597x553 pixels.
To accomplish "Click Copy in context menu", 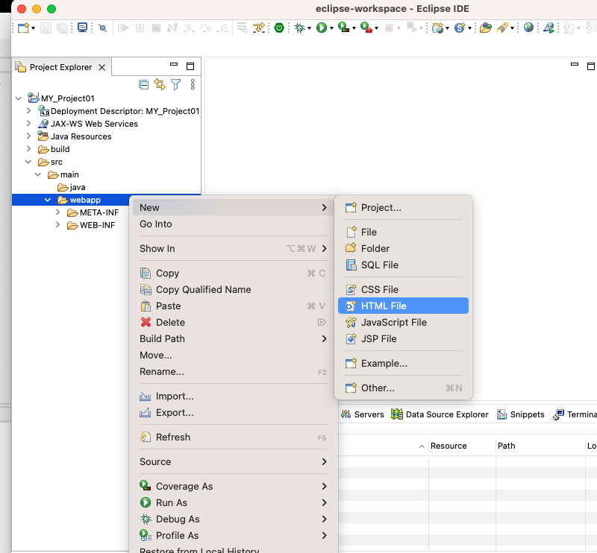I will 234,273.
